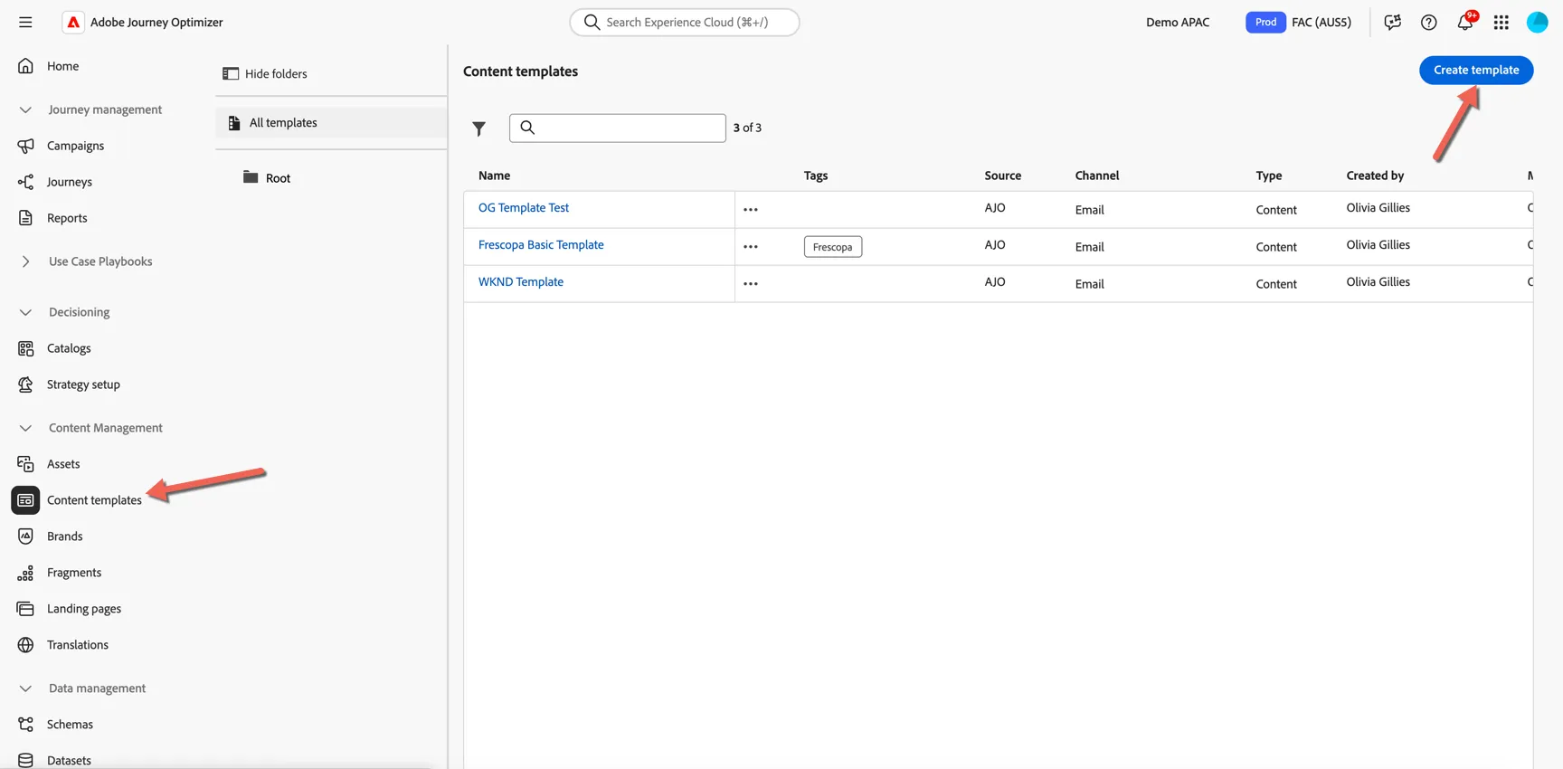This screenshot has height=769, width=1563.
Task: Open the feedback chat icon
Action: coord(1393,23)
